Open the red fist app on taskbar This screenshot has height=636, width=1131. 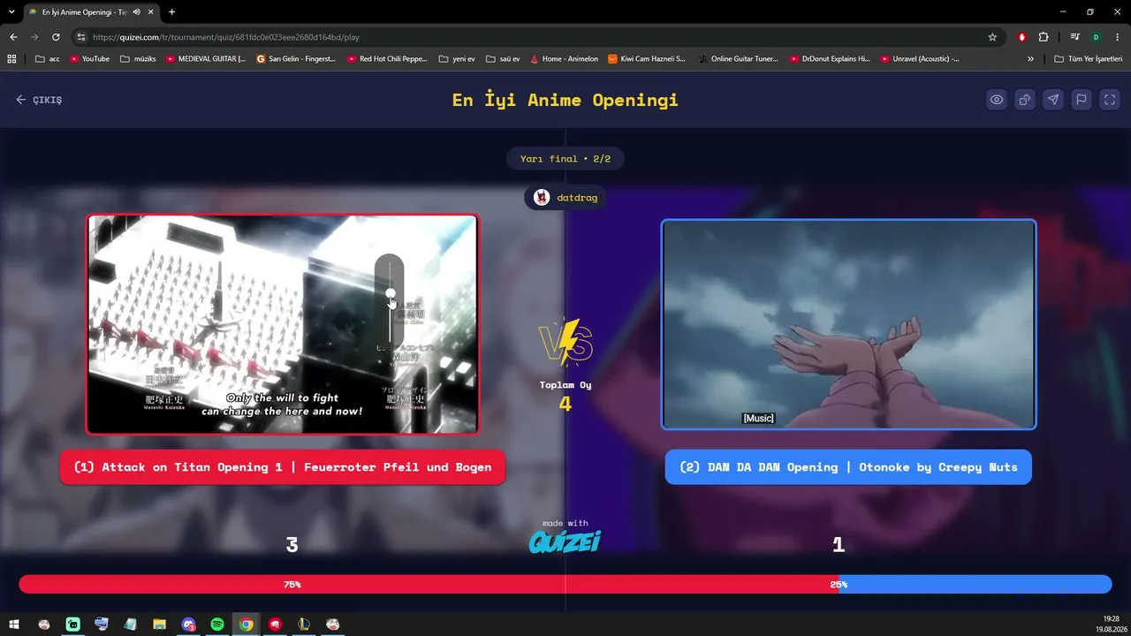[275, 625]
